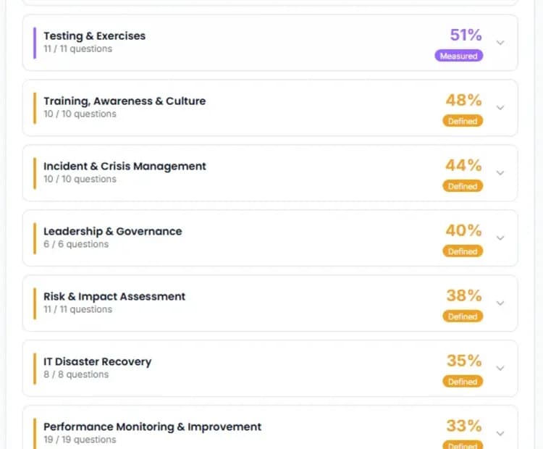Click the purple bar beside Testing & Exercises
Screen dimensions: 543x449
34,43
